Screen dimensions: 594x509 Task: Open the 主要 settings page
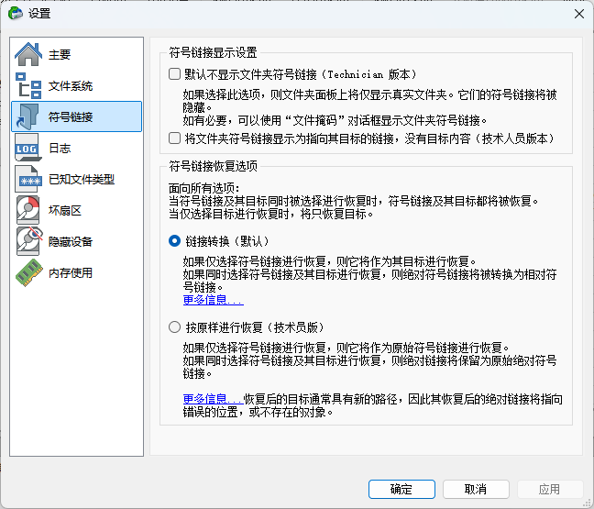76,54
